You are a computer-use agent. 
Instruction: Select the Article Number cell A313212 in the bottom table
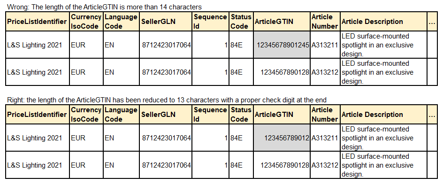325,165
